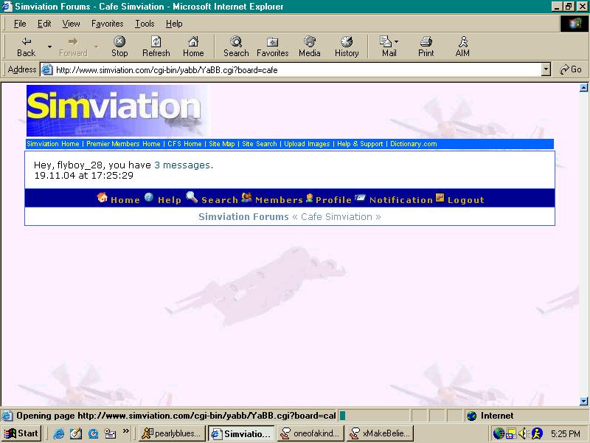Open the Tools menu
This screenshot has width=590, height=443.
145,24
